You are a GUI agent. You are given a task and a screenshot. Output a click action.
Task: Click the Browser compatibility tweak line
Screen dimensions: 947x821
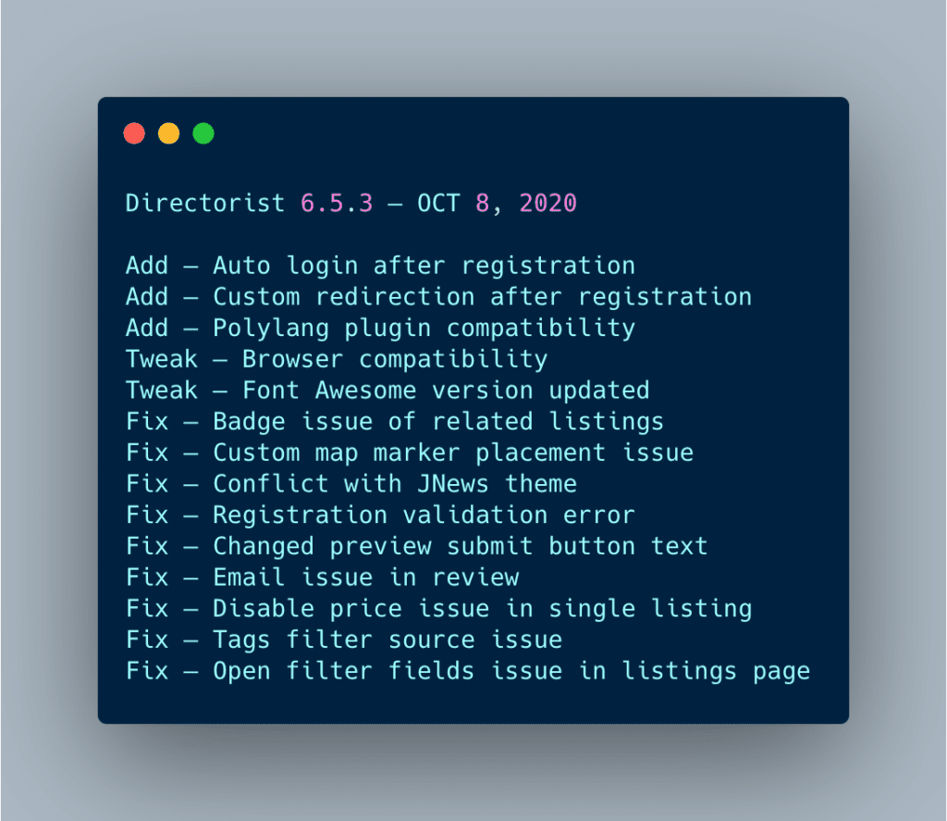coord(337,360)
